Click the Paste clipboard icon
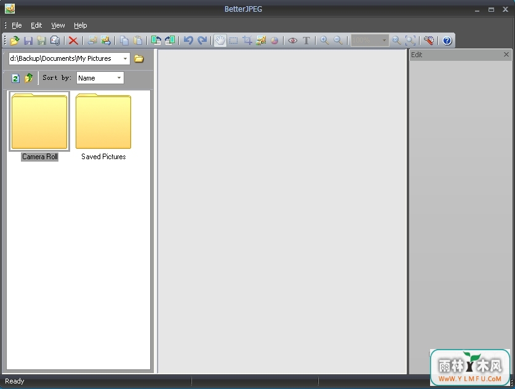 [x=138, y=41]
